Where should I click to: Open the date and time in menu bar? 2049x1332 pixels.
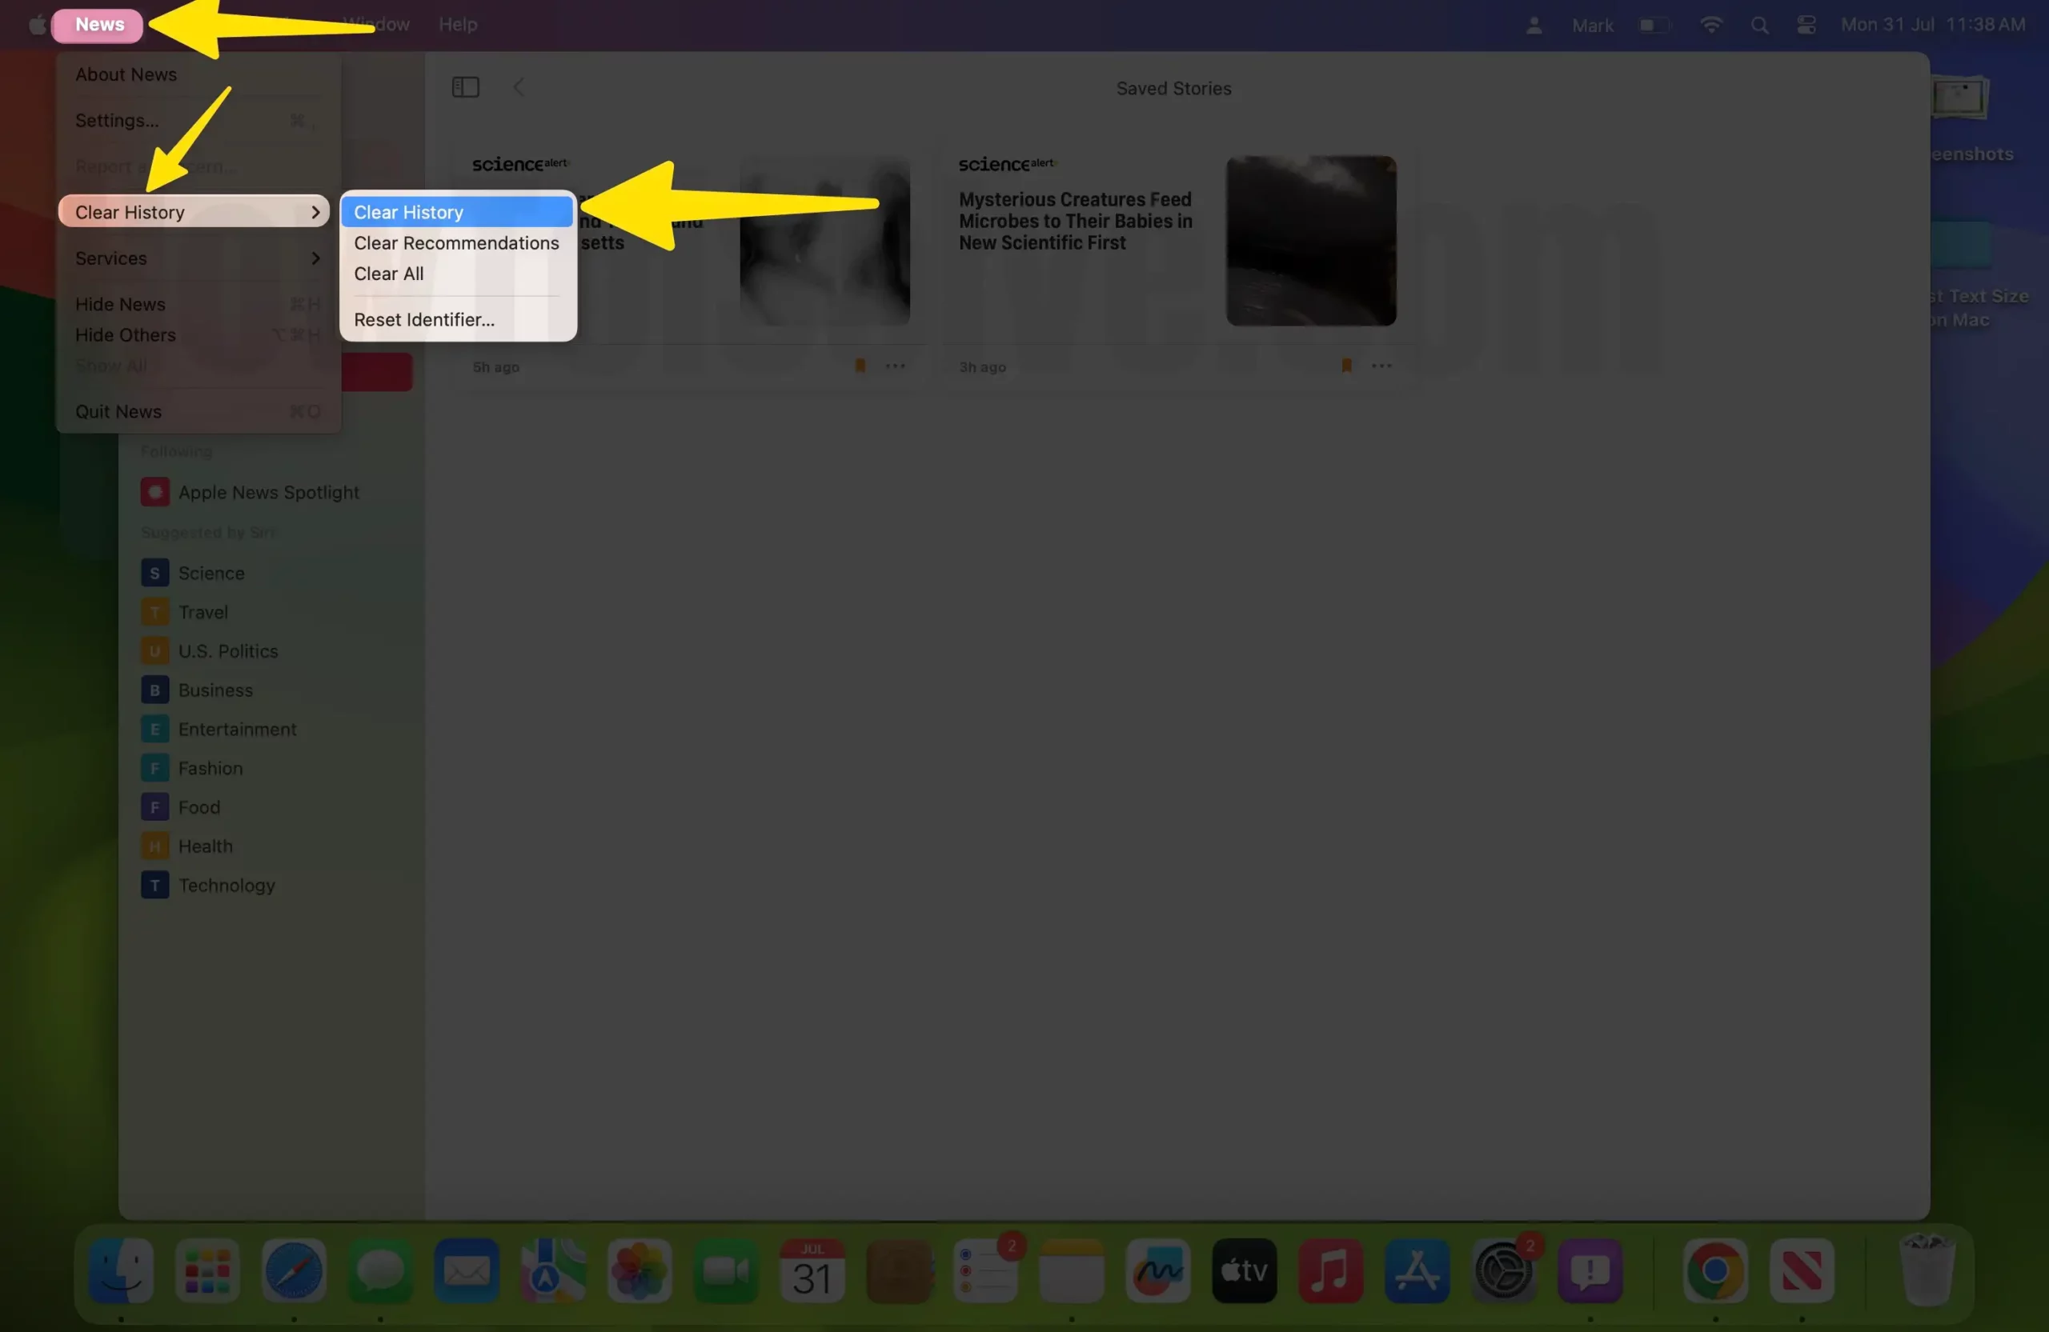click(1933, 25)
